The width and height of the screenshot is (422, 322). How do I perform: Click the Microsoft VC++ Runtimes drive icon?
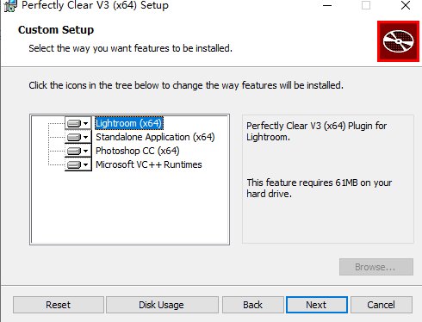[x=74, y=164]
